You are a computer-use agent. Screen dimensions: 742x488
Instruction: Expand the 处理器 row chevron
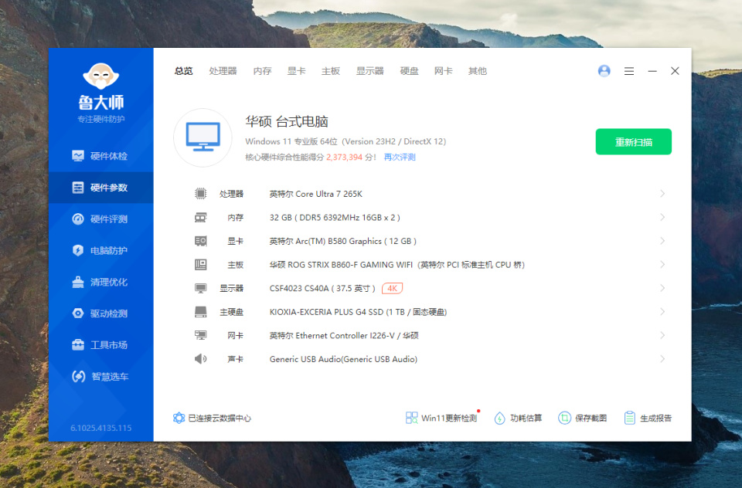(662, 193)
